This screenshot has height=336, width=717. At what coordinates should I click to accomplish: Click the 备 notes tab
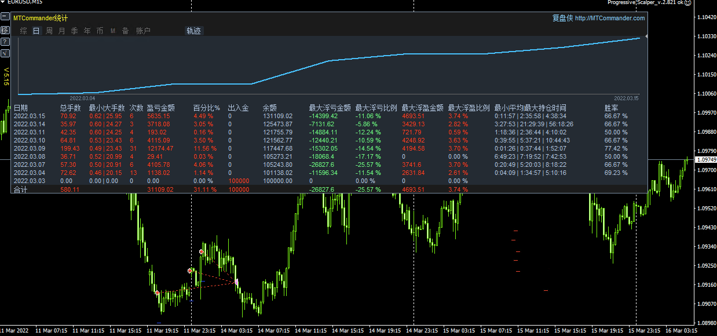tap(125, 31)
